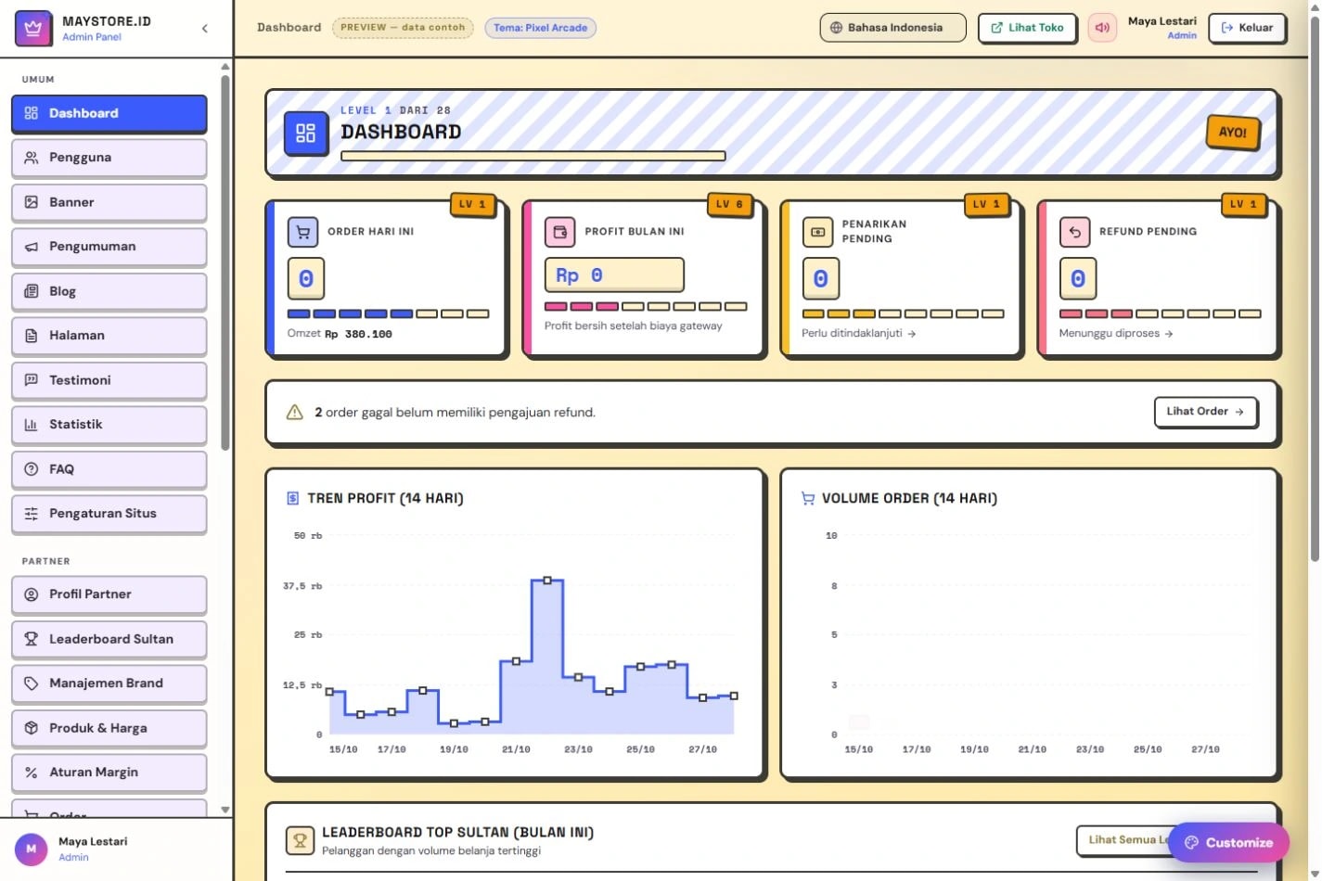Click the AYO! badge button
This screenshot has height=881, width=1322.
point(1233,133)
